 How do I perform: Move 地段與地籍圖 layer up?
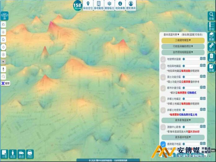click(x=201, y=65)
